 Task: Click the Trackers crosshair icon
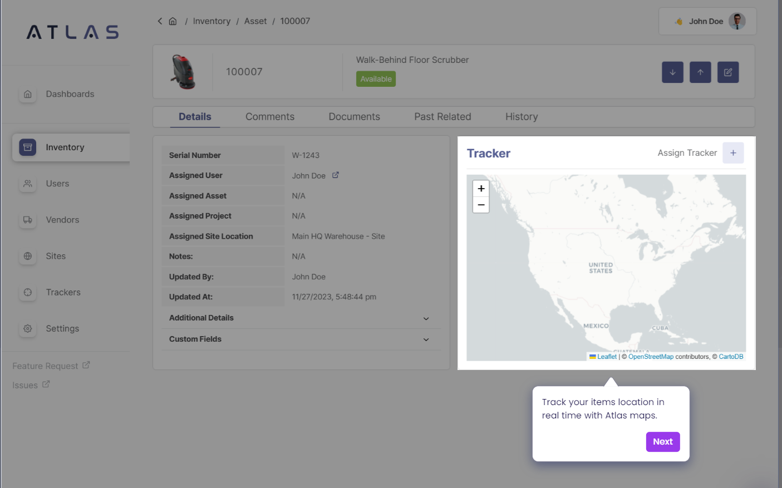click(28, 292)
